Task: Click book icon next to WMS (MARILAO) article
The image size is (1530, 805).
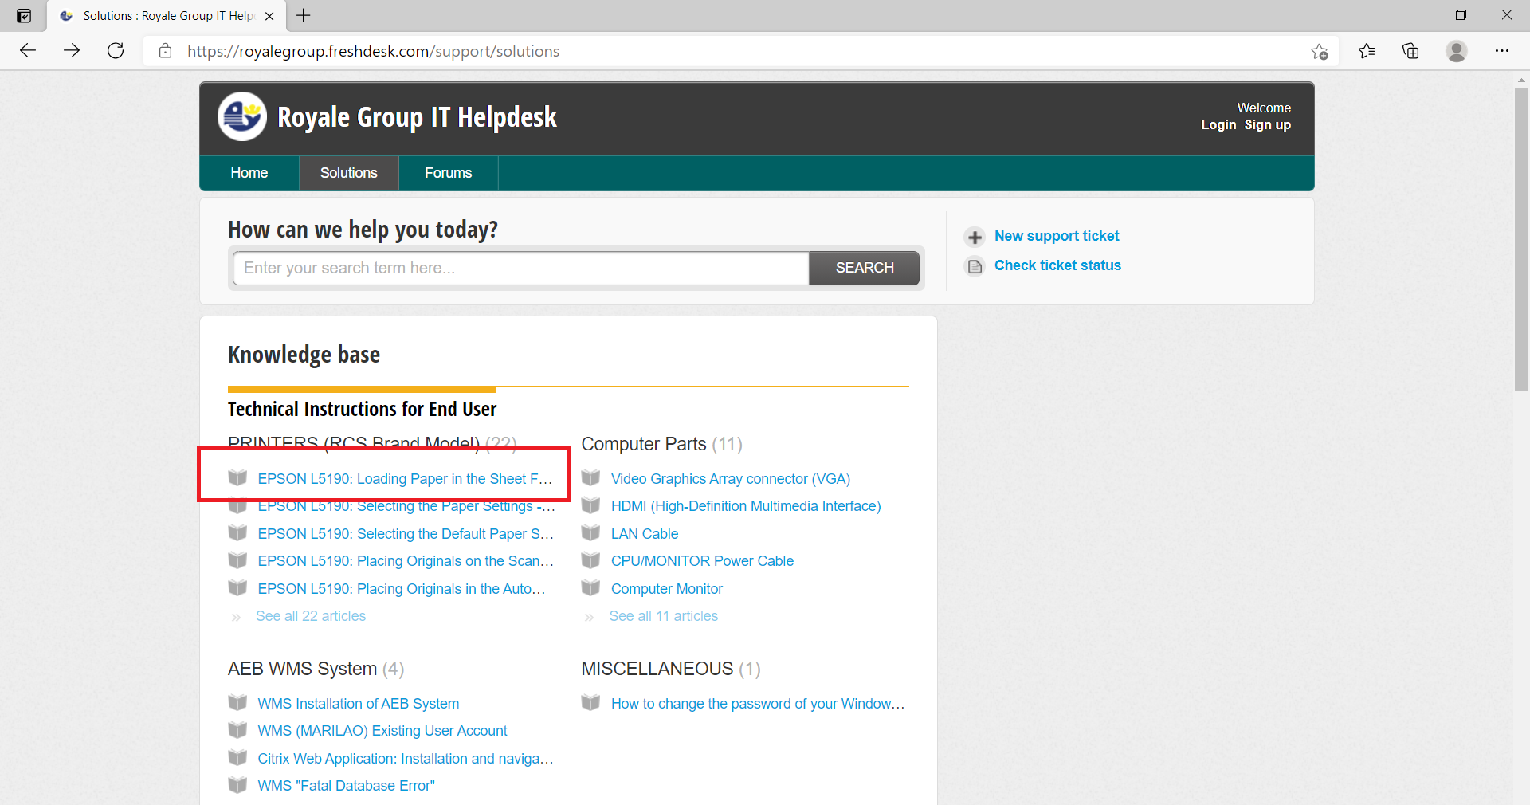Action: [x=237, y=730]
